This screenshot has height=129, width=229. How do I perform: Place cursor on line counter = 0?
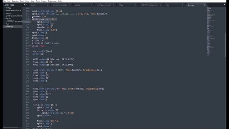coord(39,16)
